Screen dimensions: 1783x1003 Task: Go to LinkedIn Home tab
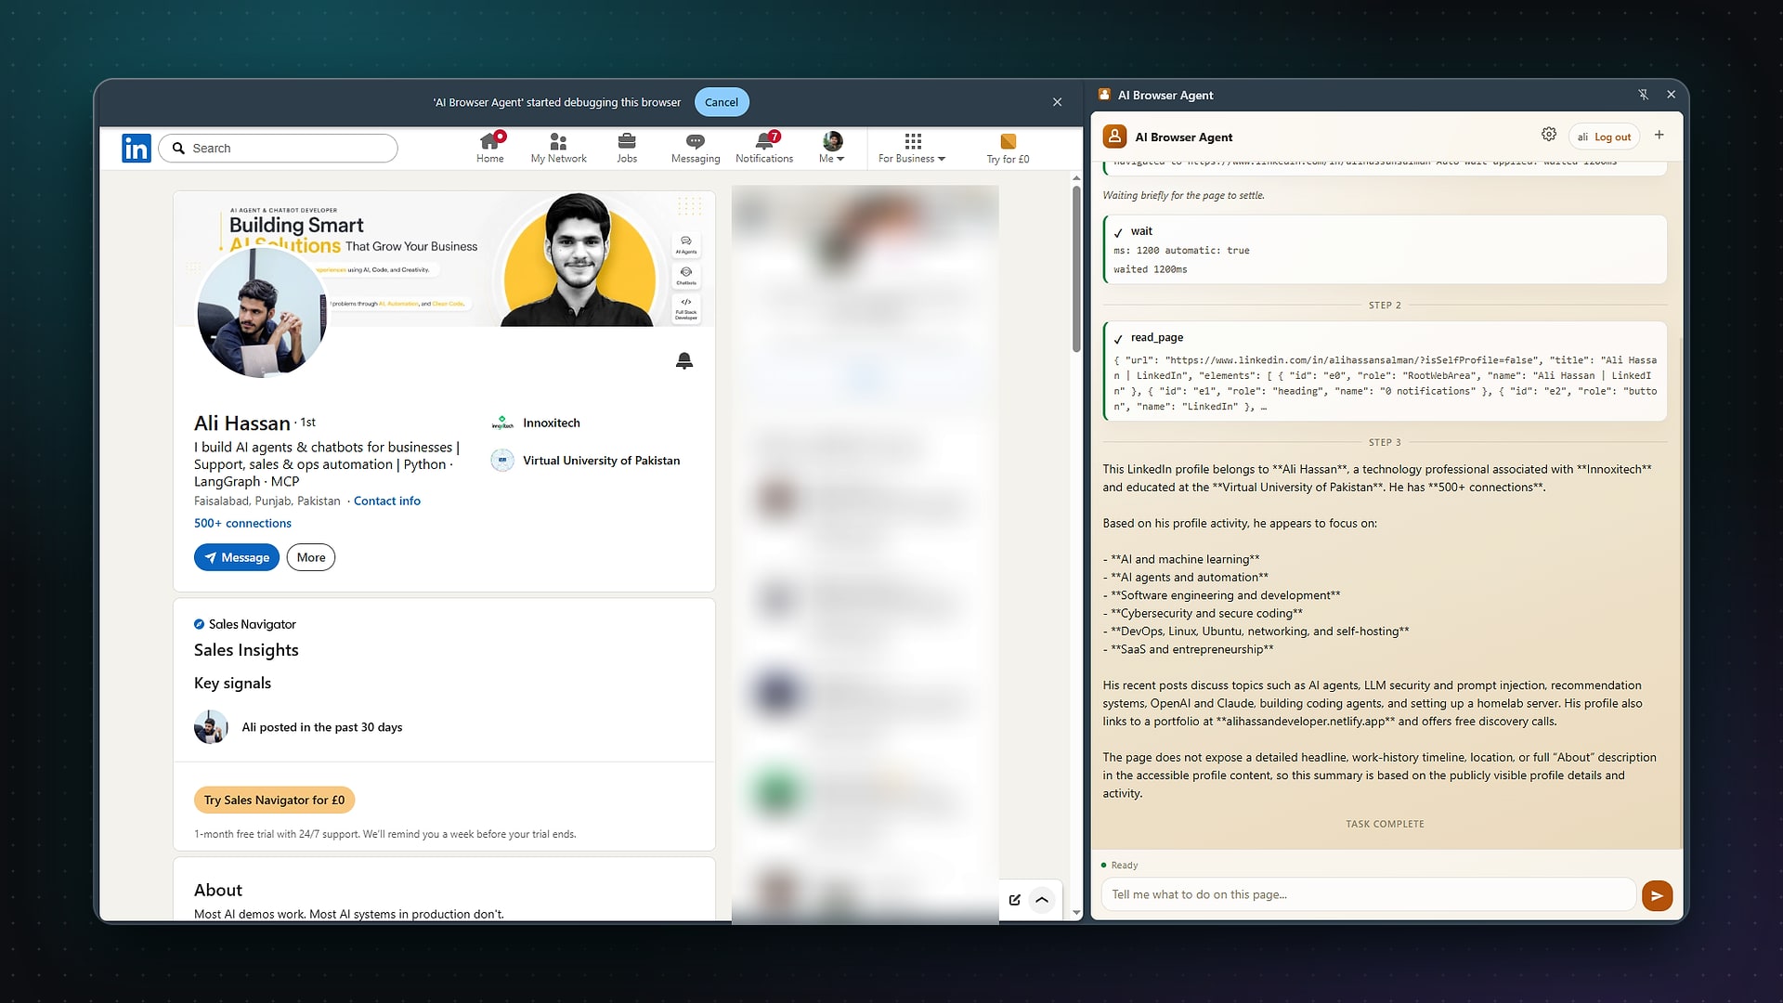pos(489,148)
